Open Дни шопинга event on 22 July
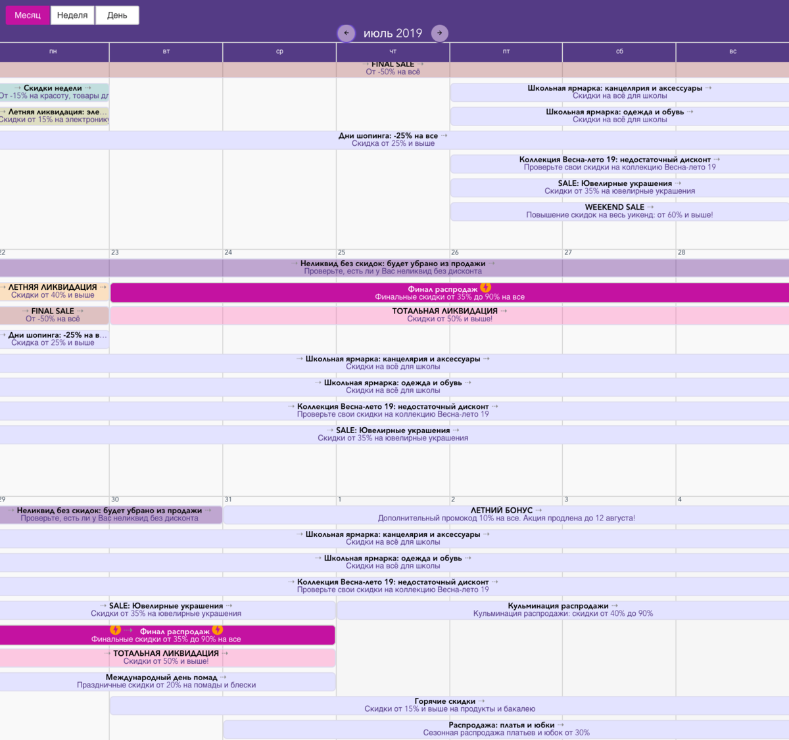This screenshot has width=789, height=740. click(54, 338)
